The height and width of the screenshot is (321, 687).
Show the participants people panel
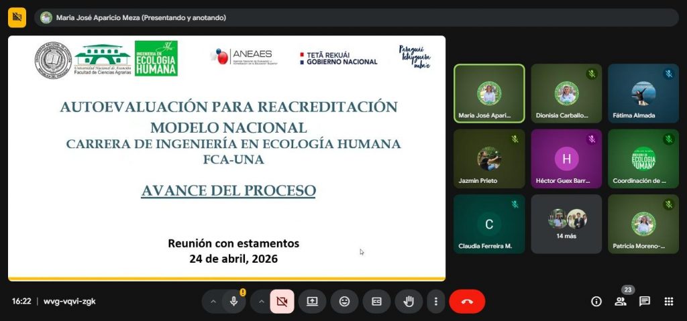point(621,302)
